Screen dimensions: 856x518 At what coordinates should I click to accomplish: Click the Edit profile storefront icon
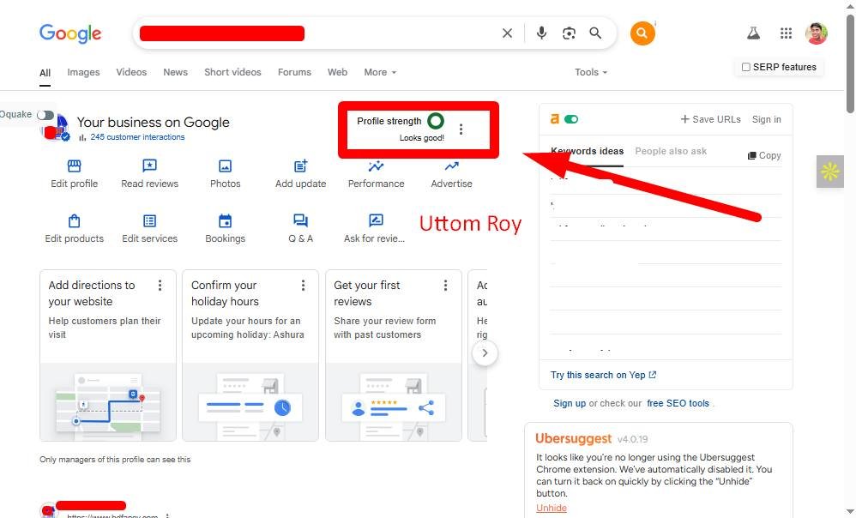coord(74,166)
